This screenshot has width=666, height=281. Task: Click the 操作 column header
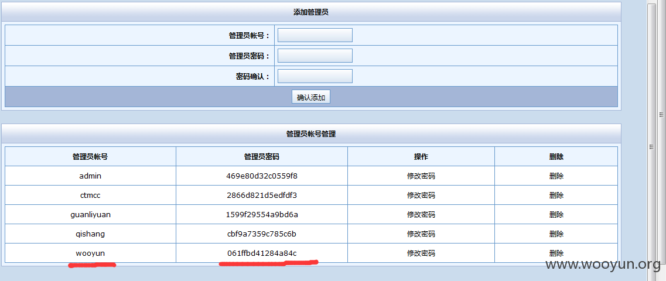point(421,157)
